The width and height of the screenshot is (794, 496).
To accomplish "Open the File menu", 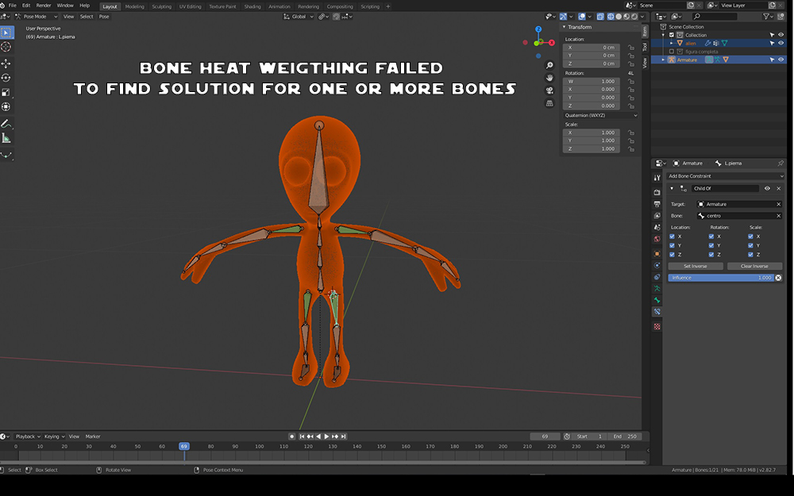I will click(x=12, y=6).
